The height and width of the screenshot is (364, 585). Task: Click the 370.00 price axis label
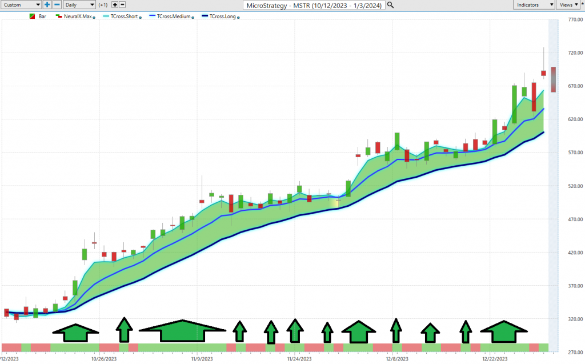coord(575,286)
